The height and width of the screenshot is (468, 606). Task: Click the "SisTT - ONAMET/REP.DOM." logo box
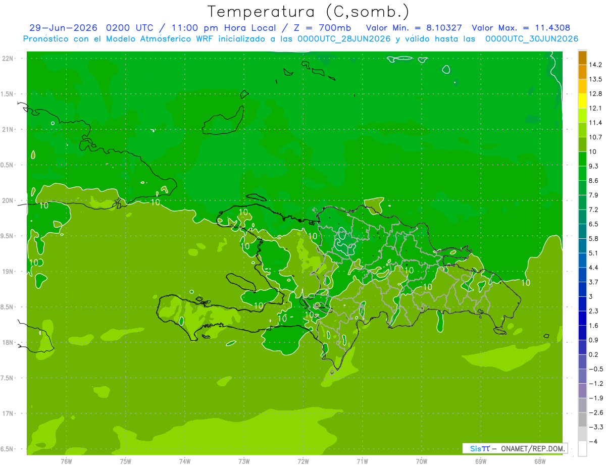[515, 448]
